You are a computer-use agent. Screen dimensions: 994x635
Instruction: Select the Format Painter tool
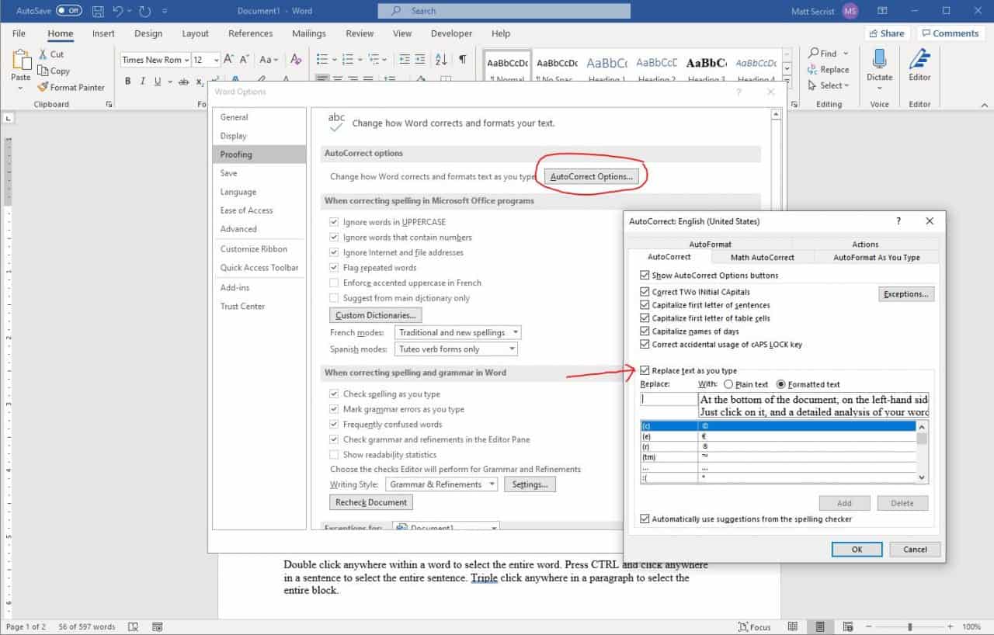(71, 87)
